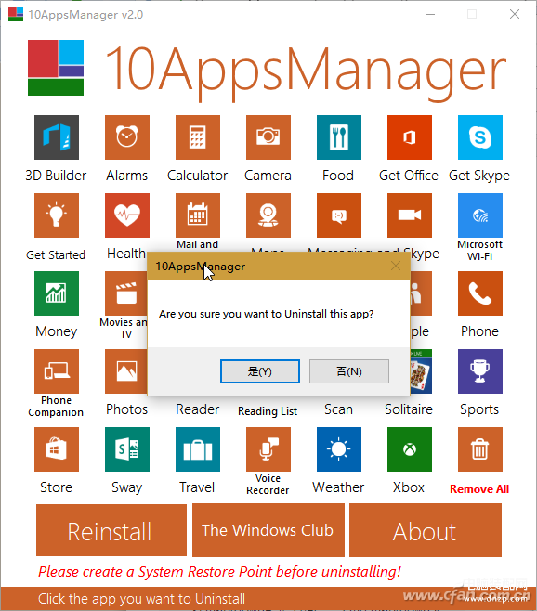Click the Solitaire label text
Image resolution: width=537 pixels, height=611 pixels.
(x=409, y=409)
